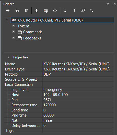
Task: Expand the Feedbacks folder
Action: coord(13,38)
